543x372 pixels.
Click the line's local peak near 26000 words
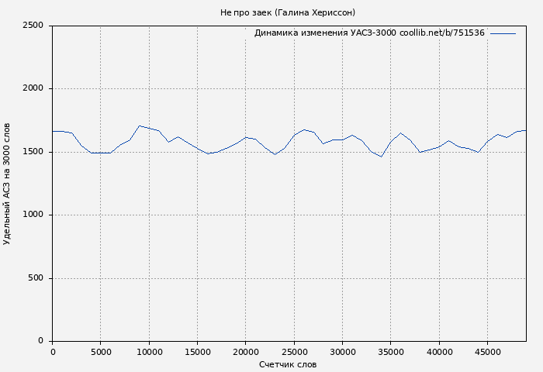point(304,129)
